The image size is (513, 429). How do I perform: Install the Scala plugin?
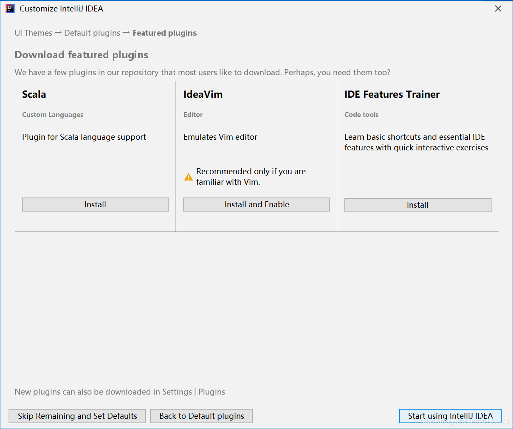(x=95, y=205)
